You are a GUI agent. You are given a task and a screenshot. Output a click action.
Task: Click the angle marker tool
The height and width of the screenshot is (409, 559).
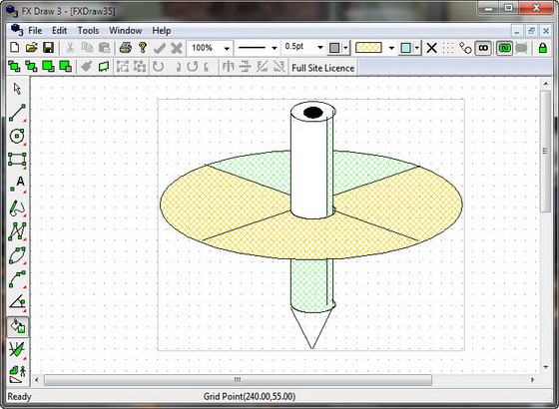click(18, 302)
